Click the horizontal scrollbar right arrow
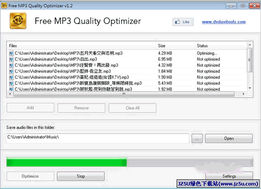 pos(244,94)
